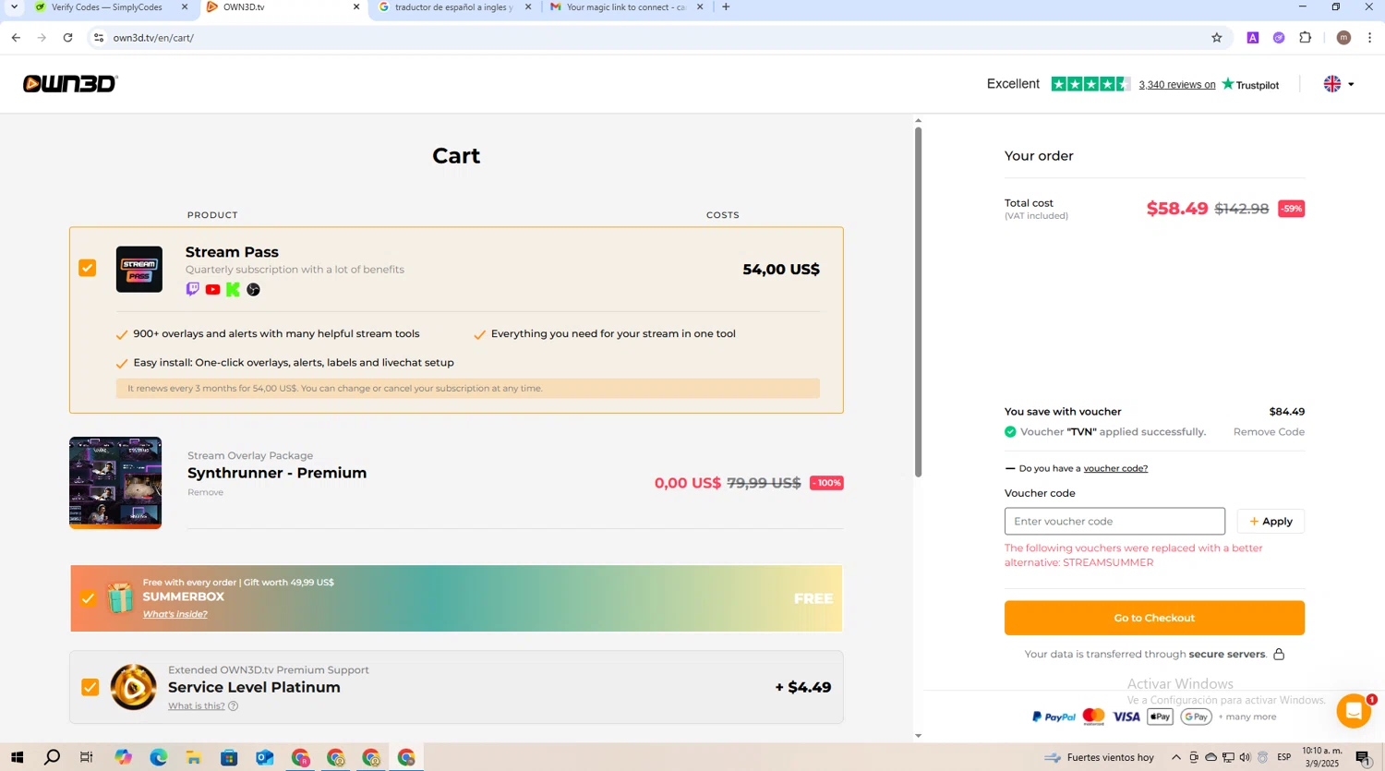Image resolution: width=1385 pixels, height=771 pixels.
Task: Open the Synthrunner overlay thumbnail
Action: (115, 483)
